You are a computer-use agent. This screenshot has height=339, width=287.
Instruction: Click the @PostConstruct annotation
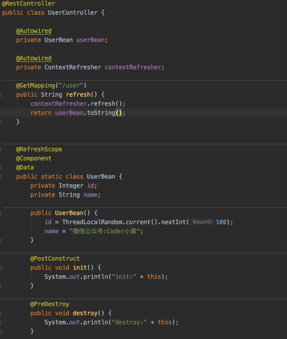55,258
